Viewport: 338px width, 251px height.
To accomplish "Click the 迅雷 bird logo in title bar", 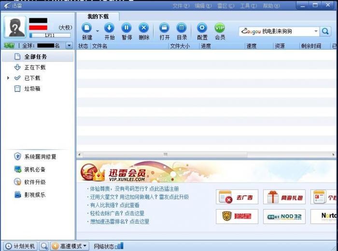I will point(7,5).
